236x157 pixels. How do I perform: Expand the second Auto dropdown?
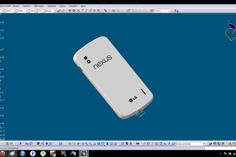click(x=27, y=11)
